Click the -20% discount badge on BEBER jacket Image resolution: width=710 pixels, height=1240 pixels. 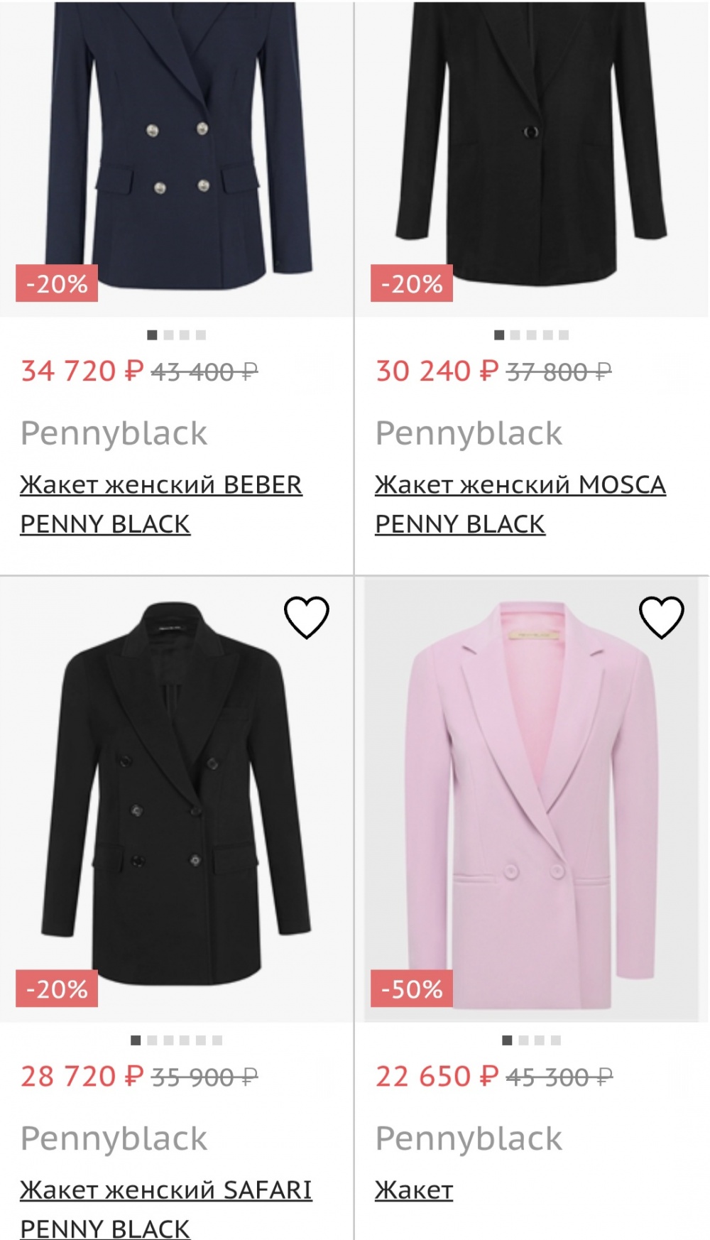point(55,286)
